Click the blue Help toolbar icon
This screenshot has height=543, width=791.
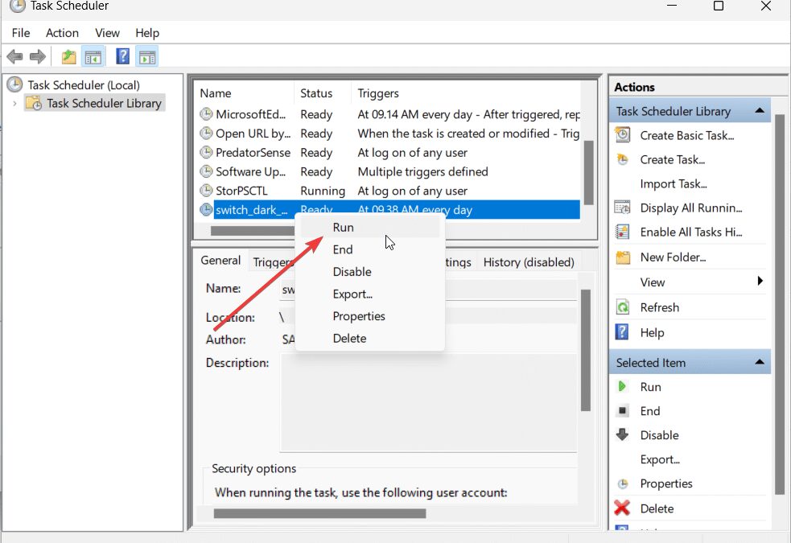click(122, 56)
